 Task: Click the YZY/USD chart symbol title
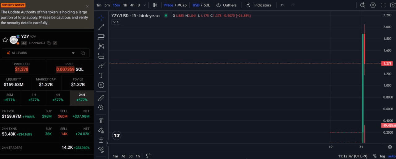(x=136, y=15)
